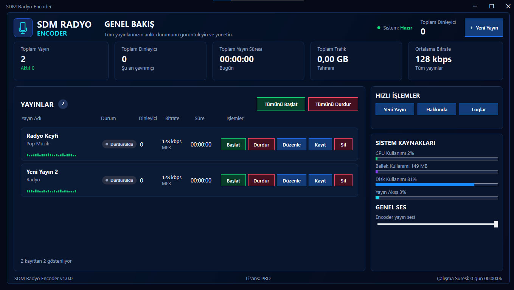Stop the Yeni Yayın 2 stream
This screenshot has width=514, height=290.
(x=261, y=180)
